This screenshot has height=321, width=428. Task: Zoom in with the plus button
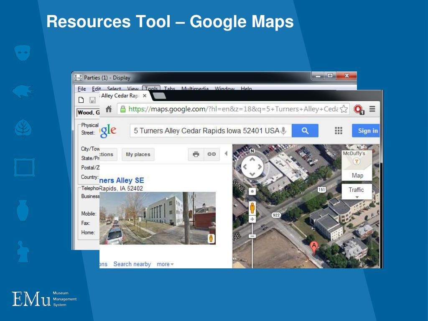252,219
